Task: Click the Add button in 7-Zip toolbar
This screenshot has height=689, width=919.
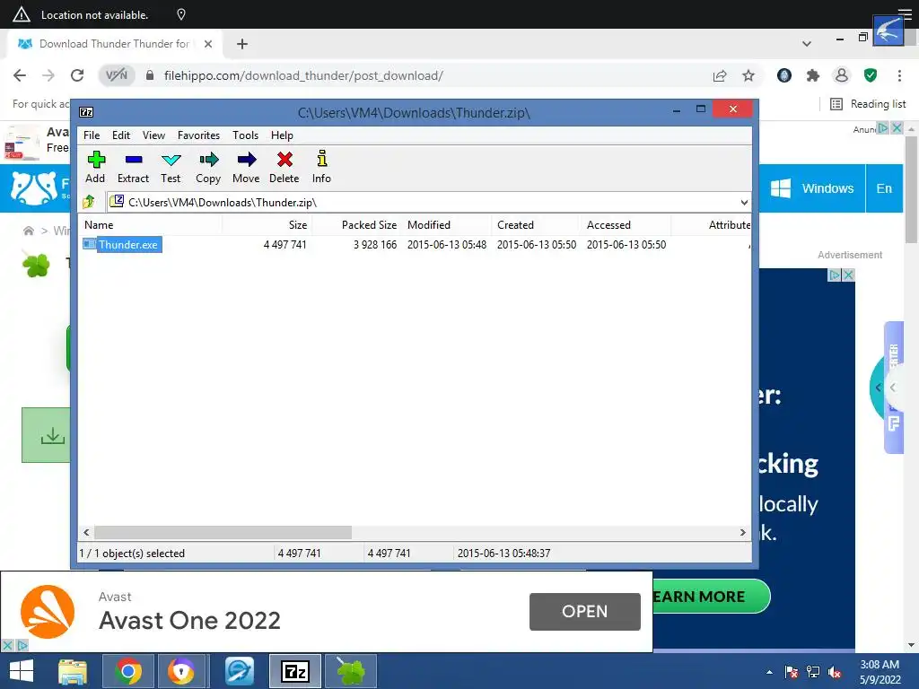Action: 95,167
